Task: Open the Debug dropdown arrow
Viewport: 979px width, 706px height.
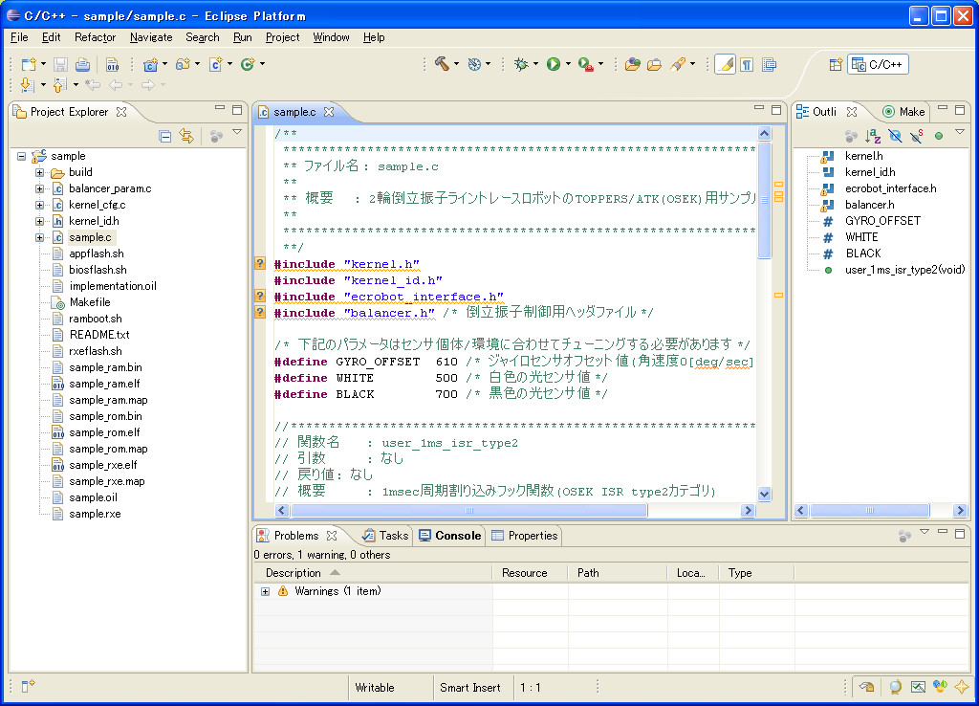Action: (535, 64)
